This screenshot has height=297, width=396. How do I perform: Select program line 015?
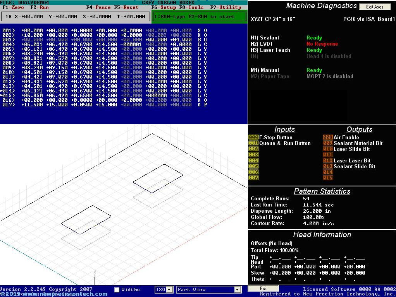pos(105,95)
